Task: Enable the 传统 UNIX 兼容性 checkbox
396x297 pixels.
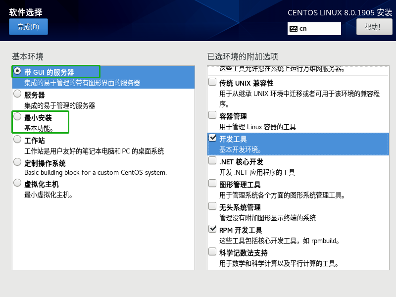Action: click(x=212, y=82)
